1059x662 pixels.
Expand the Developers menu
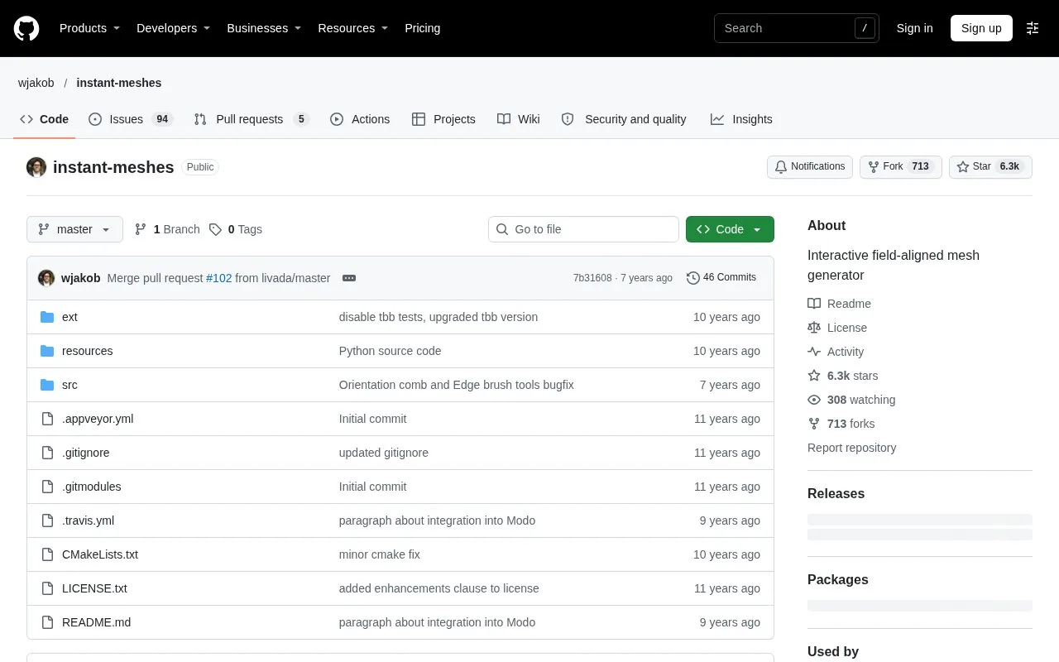[173, 28]
